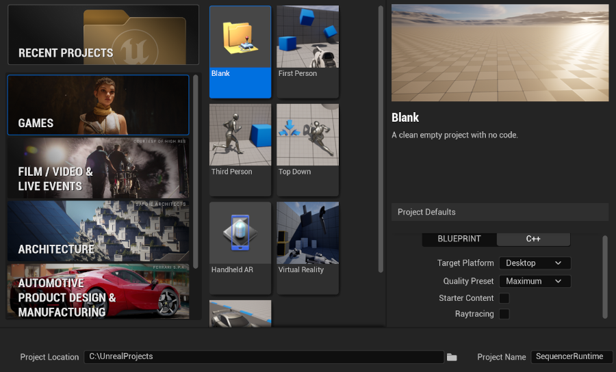Choose the Handheld AR template

[240, 248]
